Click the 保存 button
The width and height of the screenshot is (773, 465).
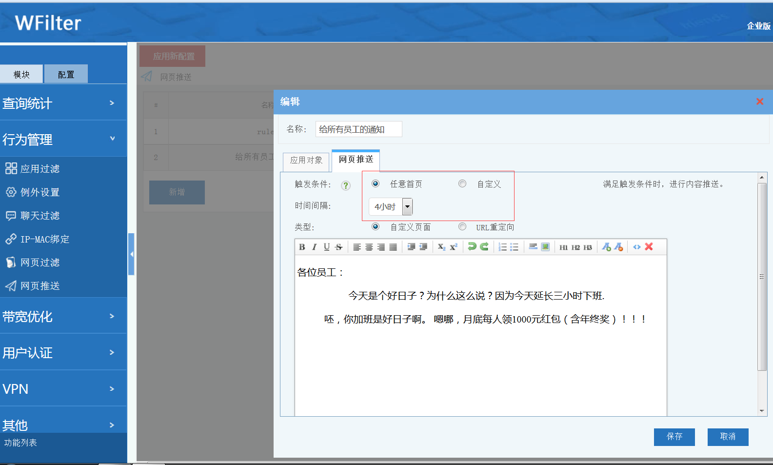[x=674, y=437]
